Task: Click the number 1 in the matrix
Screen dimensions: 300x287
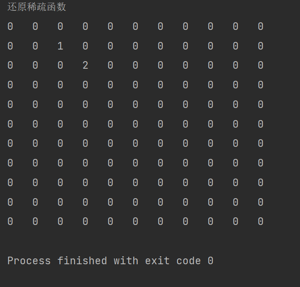Action: pos(60,46)
